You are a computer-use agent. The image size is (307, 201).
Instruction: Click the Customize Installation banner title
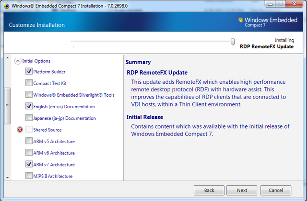tap(37, 25)
